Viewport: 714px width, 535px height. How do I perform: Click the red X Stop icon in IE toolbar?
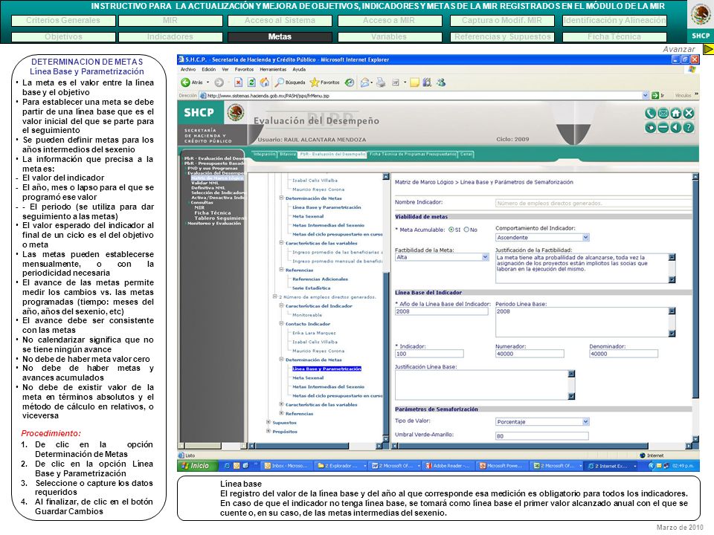[238, 82]
